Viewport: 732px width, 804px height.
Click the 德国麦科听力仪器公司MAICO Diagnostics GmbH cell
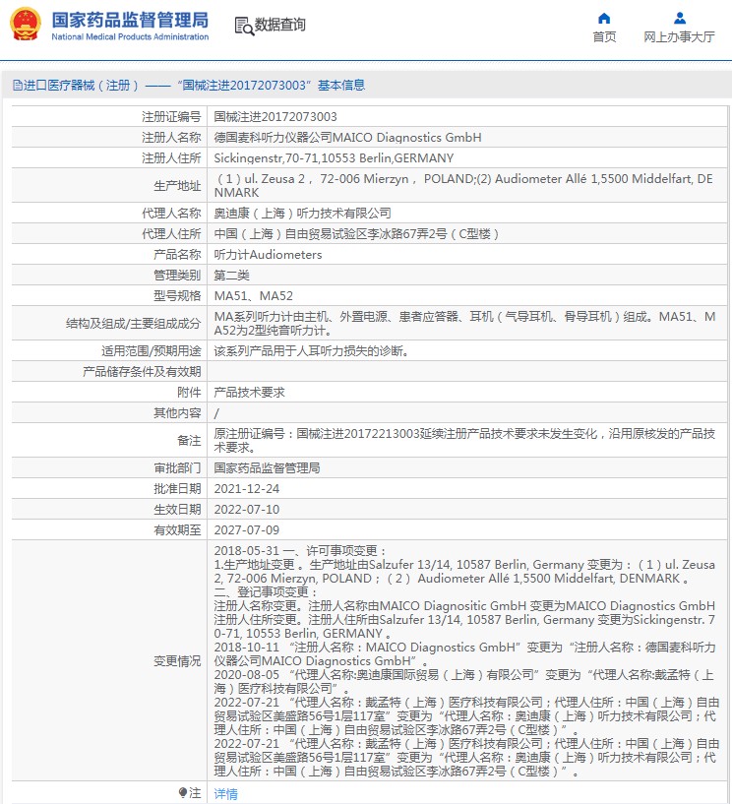tap(347, 138)
